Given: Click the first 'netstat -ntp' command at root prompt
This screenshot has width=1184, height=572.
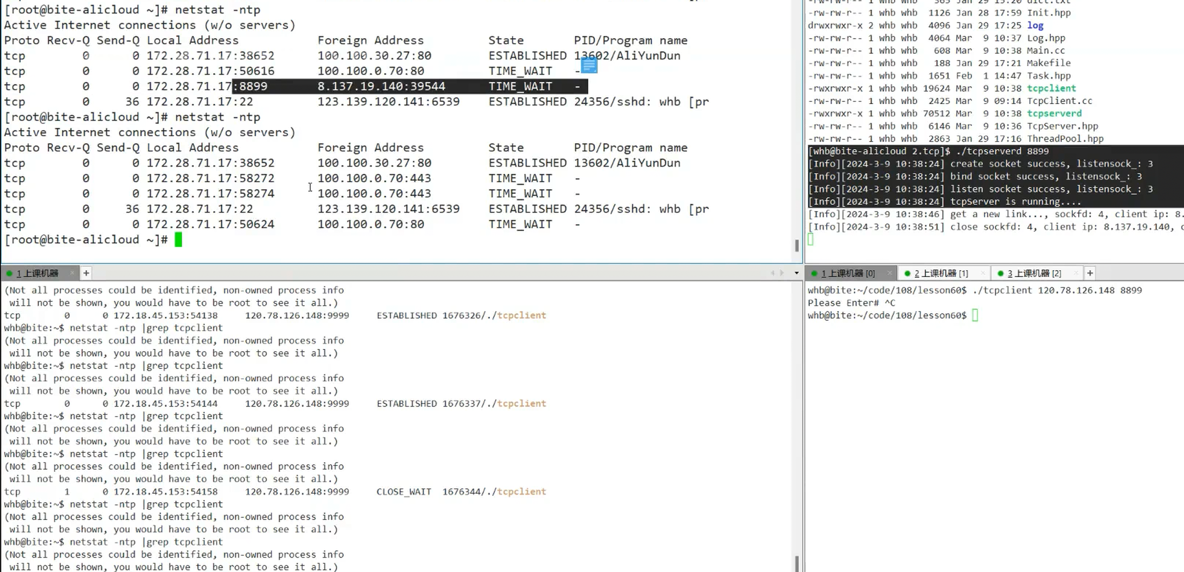Looking at the screenshot, I should click(218, 10).
